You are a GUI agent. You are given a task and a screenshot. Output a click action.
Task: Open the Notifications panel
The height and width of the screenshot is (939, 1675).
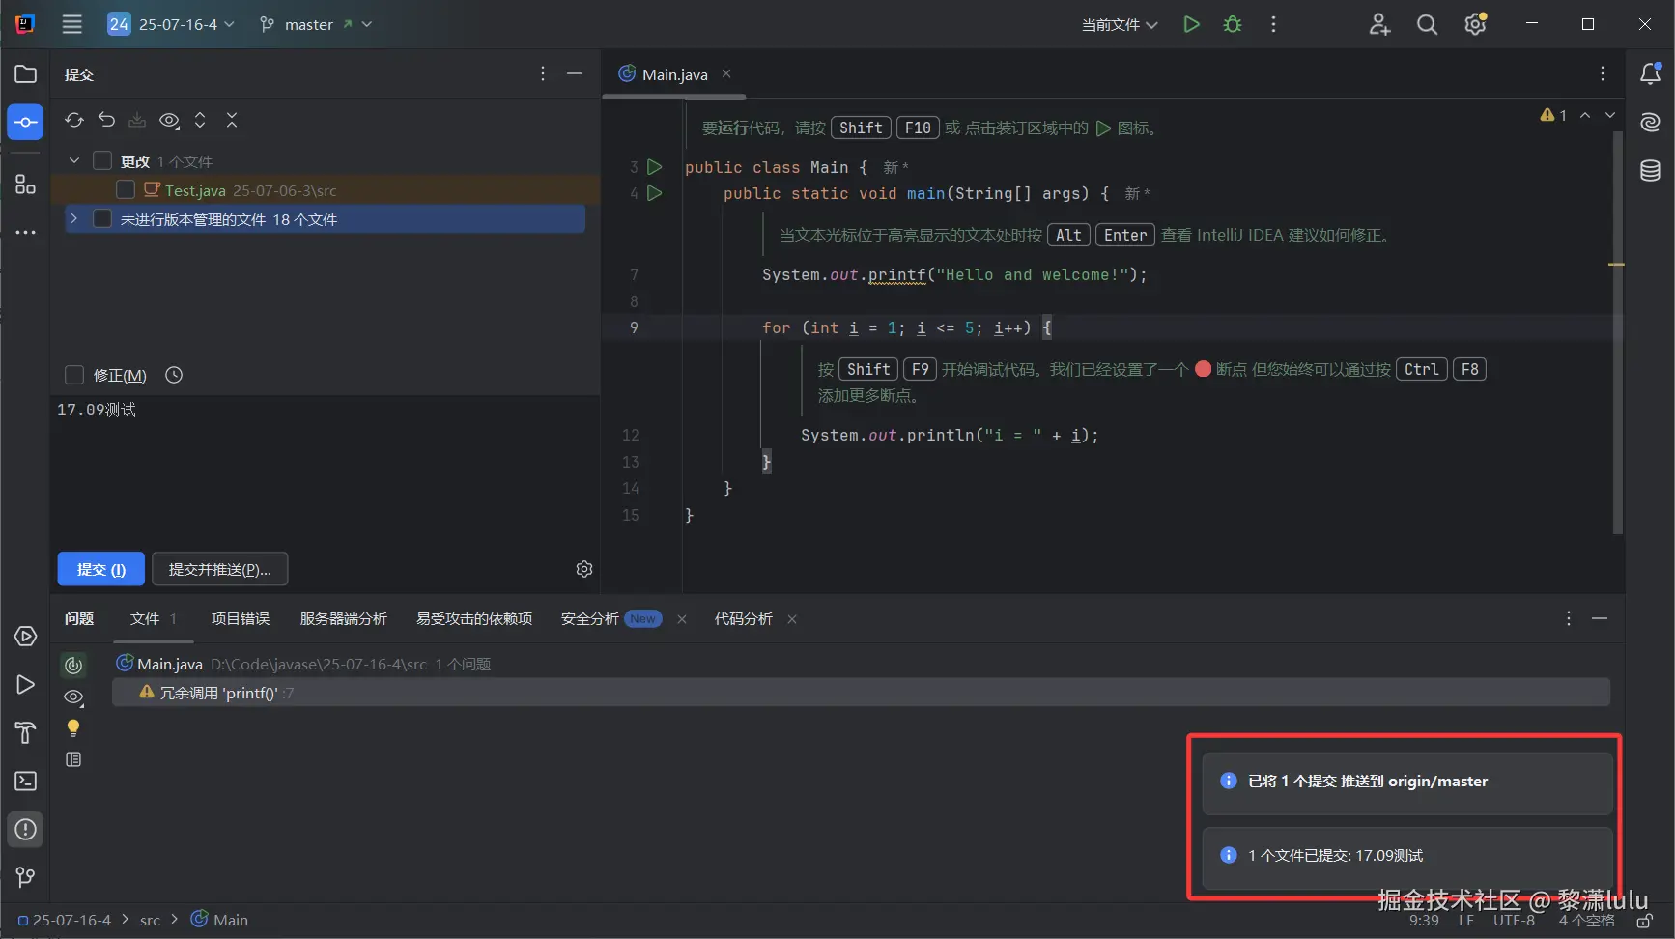coord(1651,73)
